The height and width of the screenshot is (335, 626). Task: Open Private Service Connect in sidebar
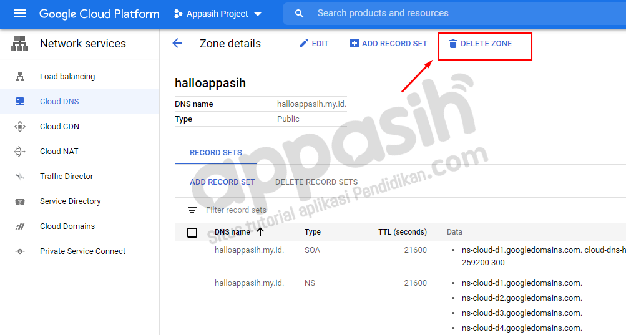[x=82, y=251]
